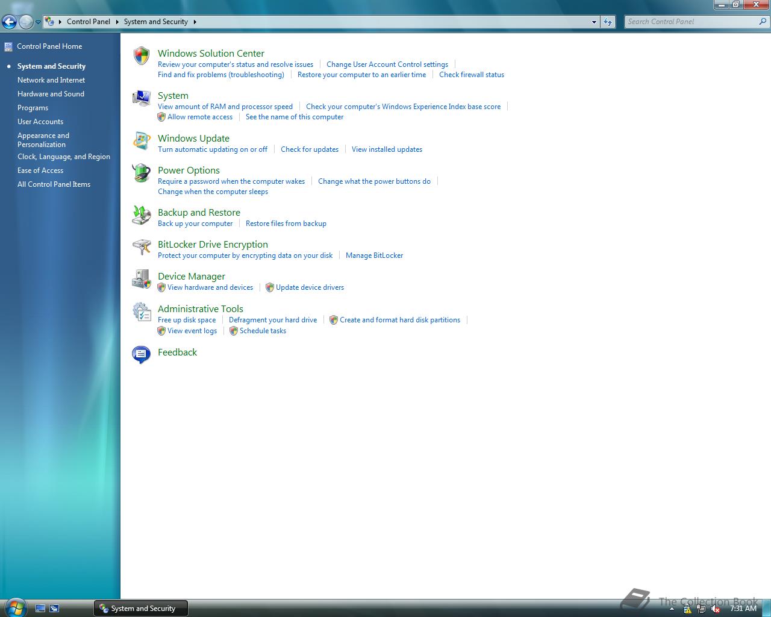Click the Administrative Tools gear icon
This screenshot has width=771, height=617.
pyautogui.click(x=142, y=312)
